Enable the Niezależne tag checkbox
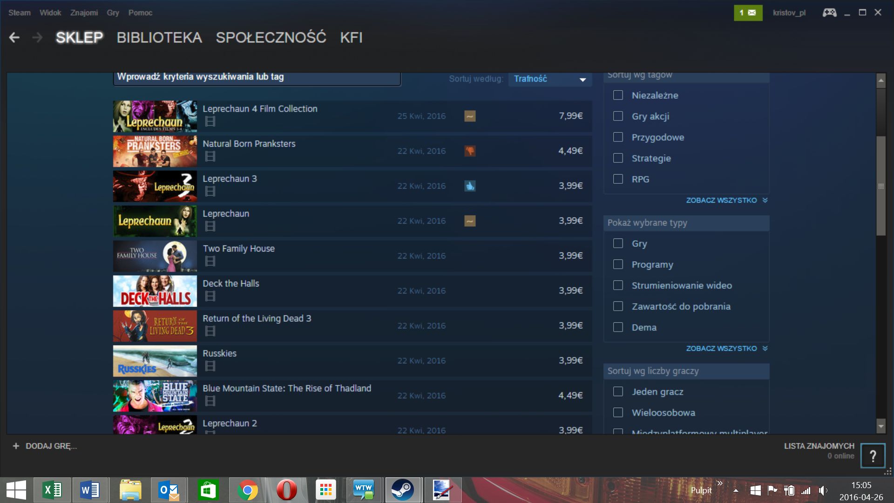 pos(618,95)
